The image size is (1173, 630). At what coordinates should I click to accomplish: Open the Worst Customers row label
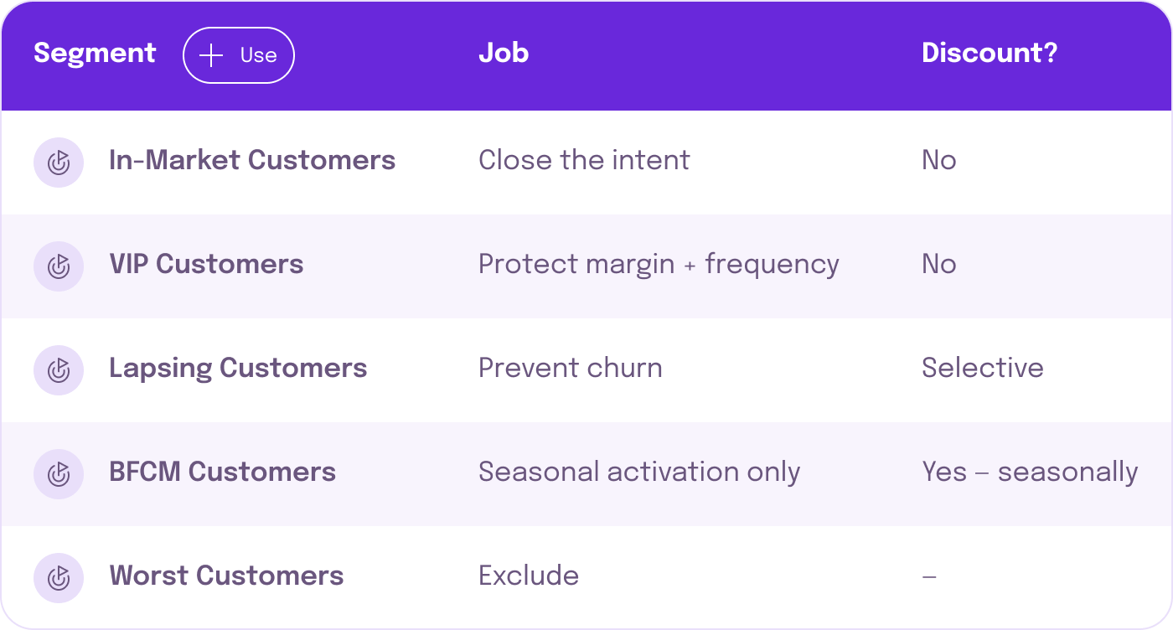(226, 576)
